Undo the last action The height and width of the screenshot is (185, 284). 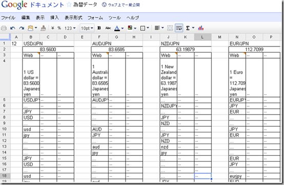[x=13, y=28]
